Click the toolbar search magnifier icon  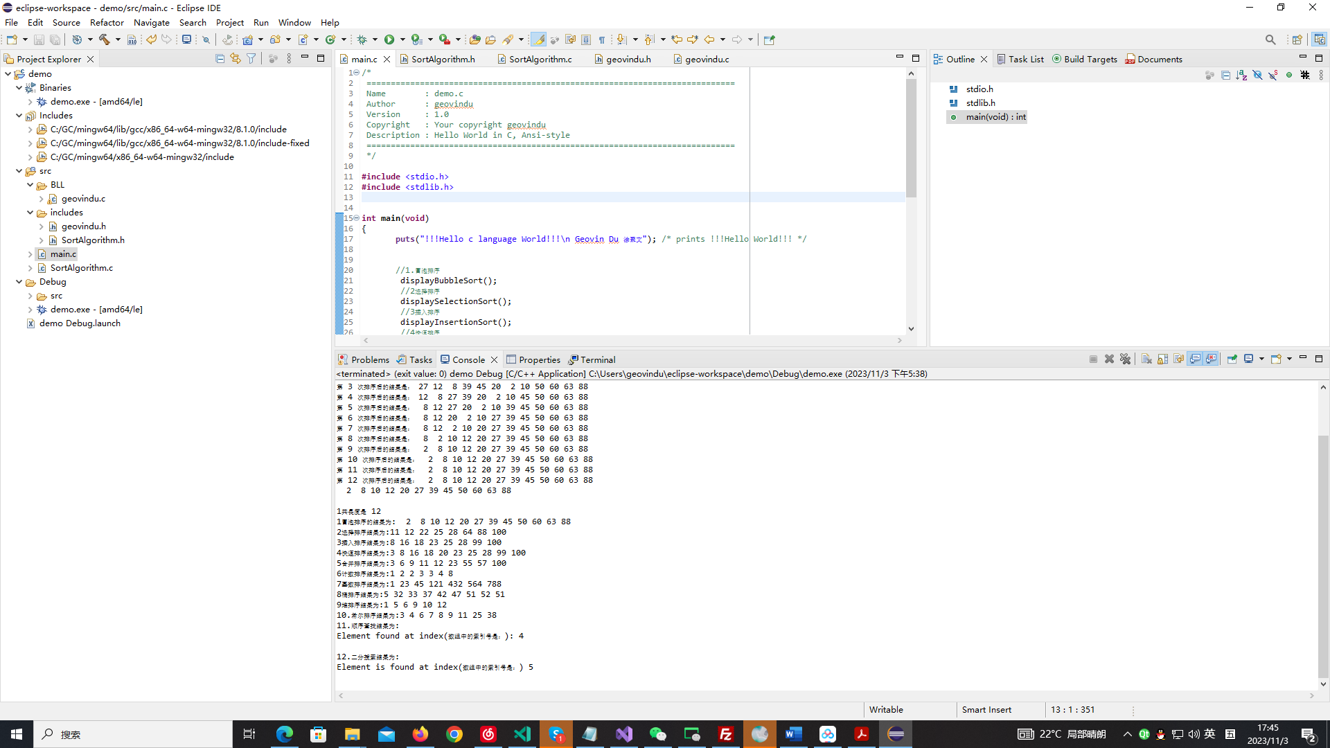click(x=1270, y=39)
